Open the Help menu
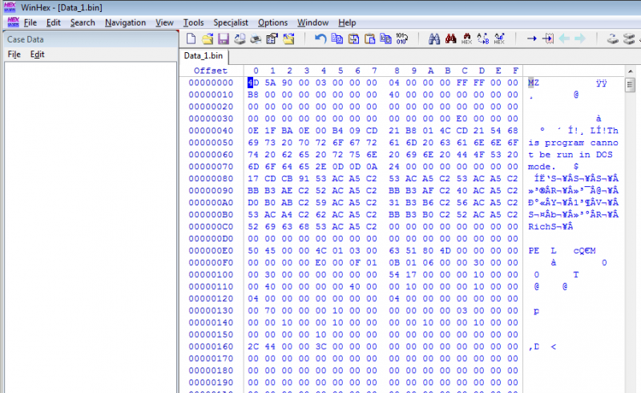This screenshot has height=393, width=641. (347, 22)
